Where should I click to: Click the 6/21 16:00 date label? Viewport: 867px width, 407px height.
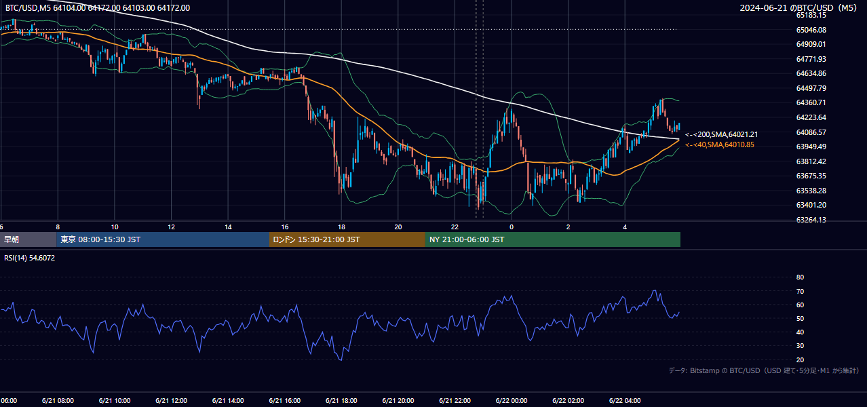click(x=284, y=401)
